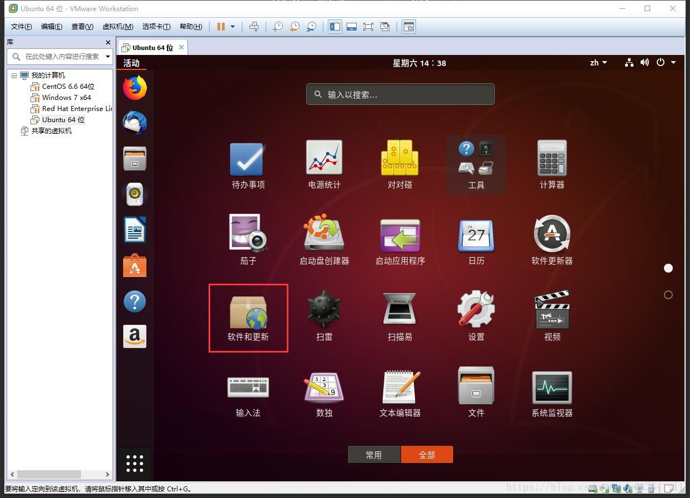Screen dimensions: 690x498
Task: Click send Ctrl+Alt+Del toolbar icon
Action: [254, 27]
